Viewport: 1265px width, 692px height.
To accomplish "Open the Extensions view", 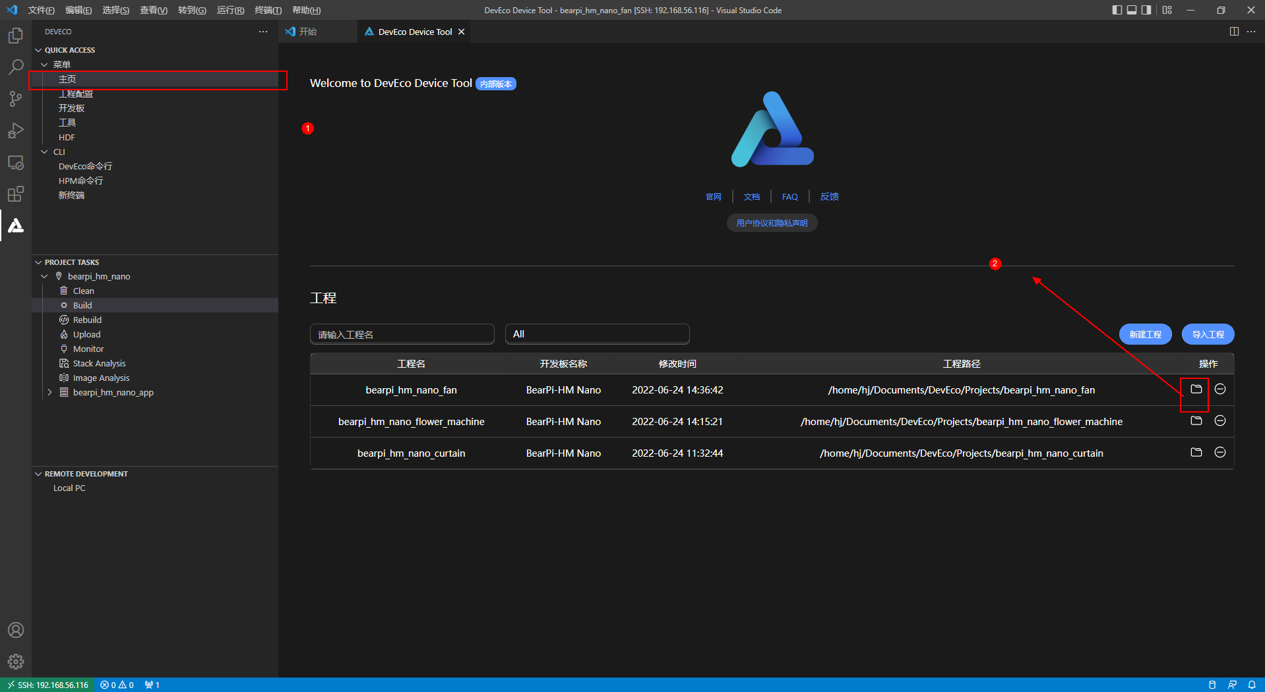I will (x=16, y=194).
